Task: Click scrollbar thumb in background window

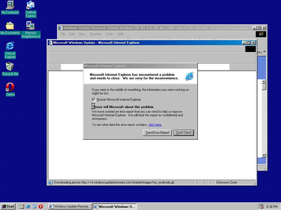Action: point(264,87)
